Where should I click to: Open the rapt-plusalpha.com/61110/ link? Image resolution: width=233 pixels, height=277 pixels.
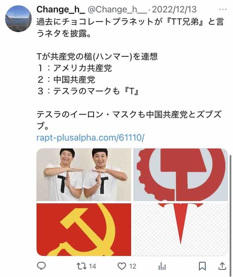tap(90, 137)
